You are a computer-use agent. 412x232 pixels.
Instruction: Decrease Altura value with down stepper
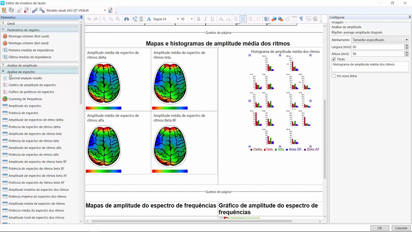pyautogui.click(x=407, y=55)
